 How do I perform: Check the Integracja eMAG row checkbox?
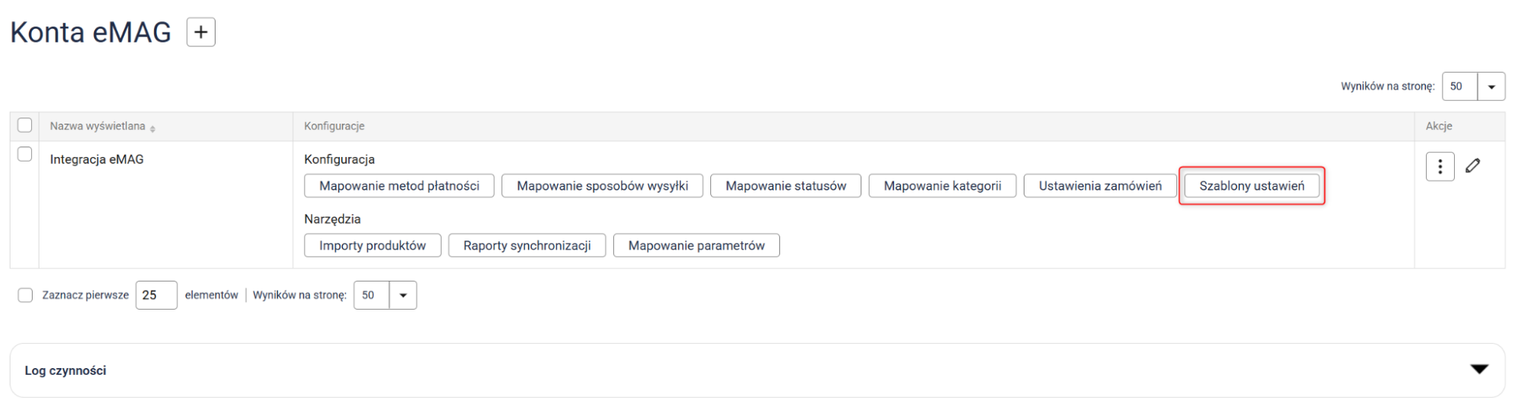[25, 154]
